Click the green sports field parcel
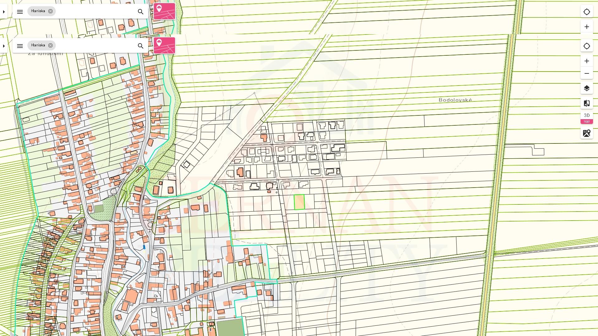 tap(230, 327)
